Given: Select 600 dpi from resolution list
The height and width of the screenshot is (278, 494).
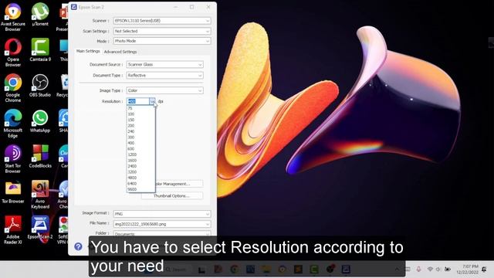Looking at the screenshot, I should click(x=140, y=149).
